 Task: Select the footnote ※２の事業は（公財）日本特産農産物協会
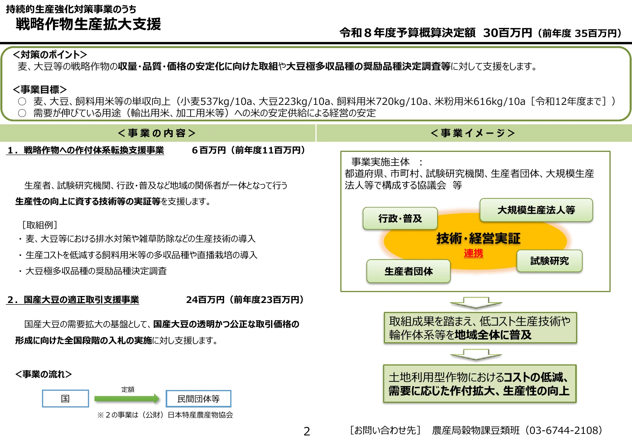[x=165, y=415]
